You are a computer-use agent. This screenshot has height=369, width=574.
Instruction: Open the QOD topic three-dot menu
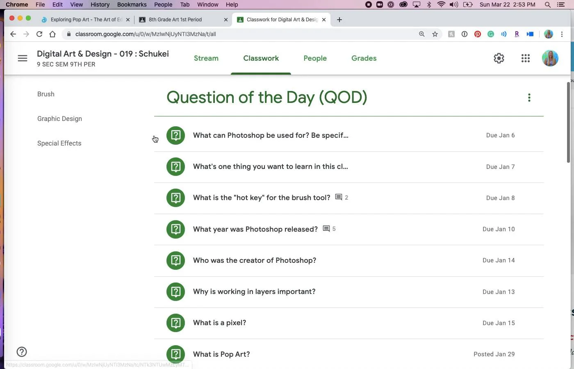click(x=529, y=98)
